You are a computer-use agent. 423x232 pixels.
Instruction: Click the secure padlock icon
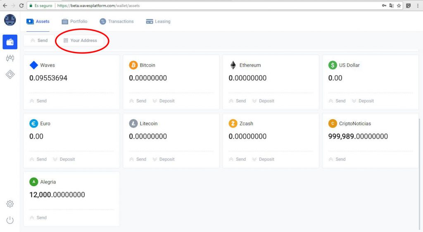click(31, 5)
